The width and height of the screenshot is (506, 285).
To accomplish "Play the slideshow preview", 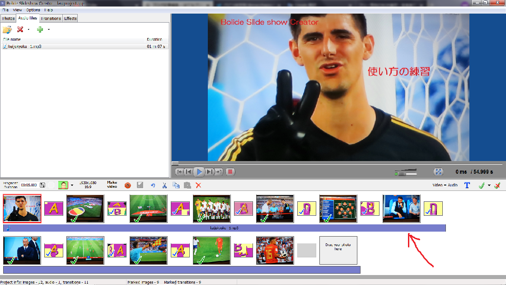I will [x=199, y=172].
